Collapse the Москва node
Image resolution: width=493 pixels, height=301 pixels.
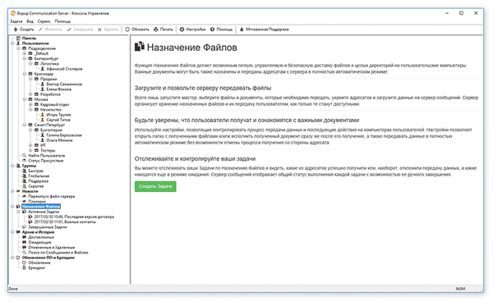[x=25, y=99]
